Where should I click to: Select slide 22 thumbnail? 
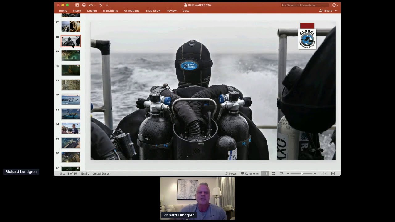tap(71, 99)
